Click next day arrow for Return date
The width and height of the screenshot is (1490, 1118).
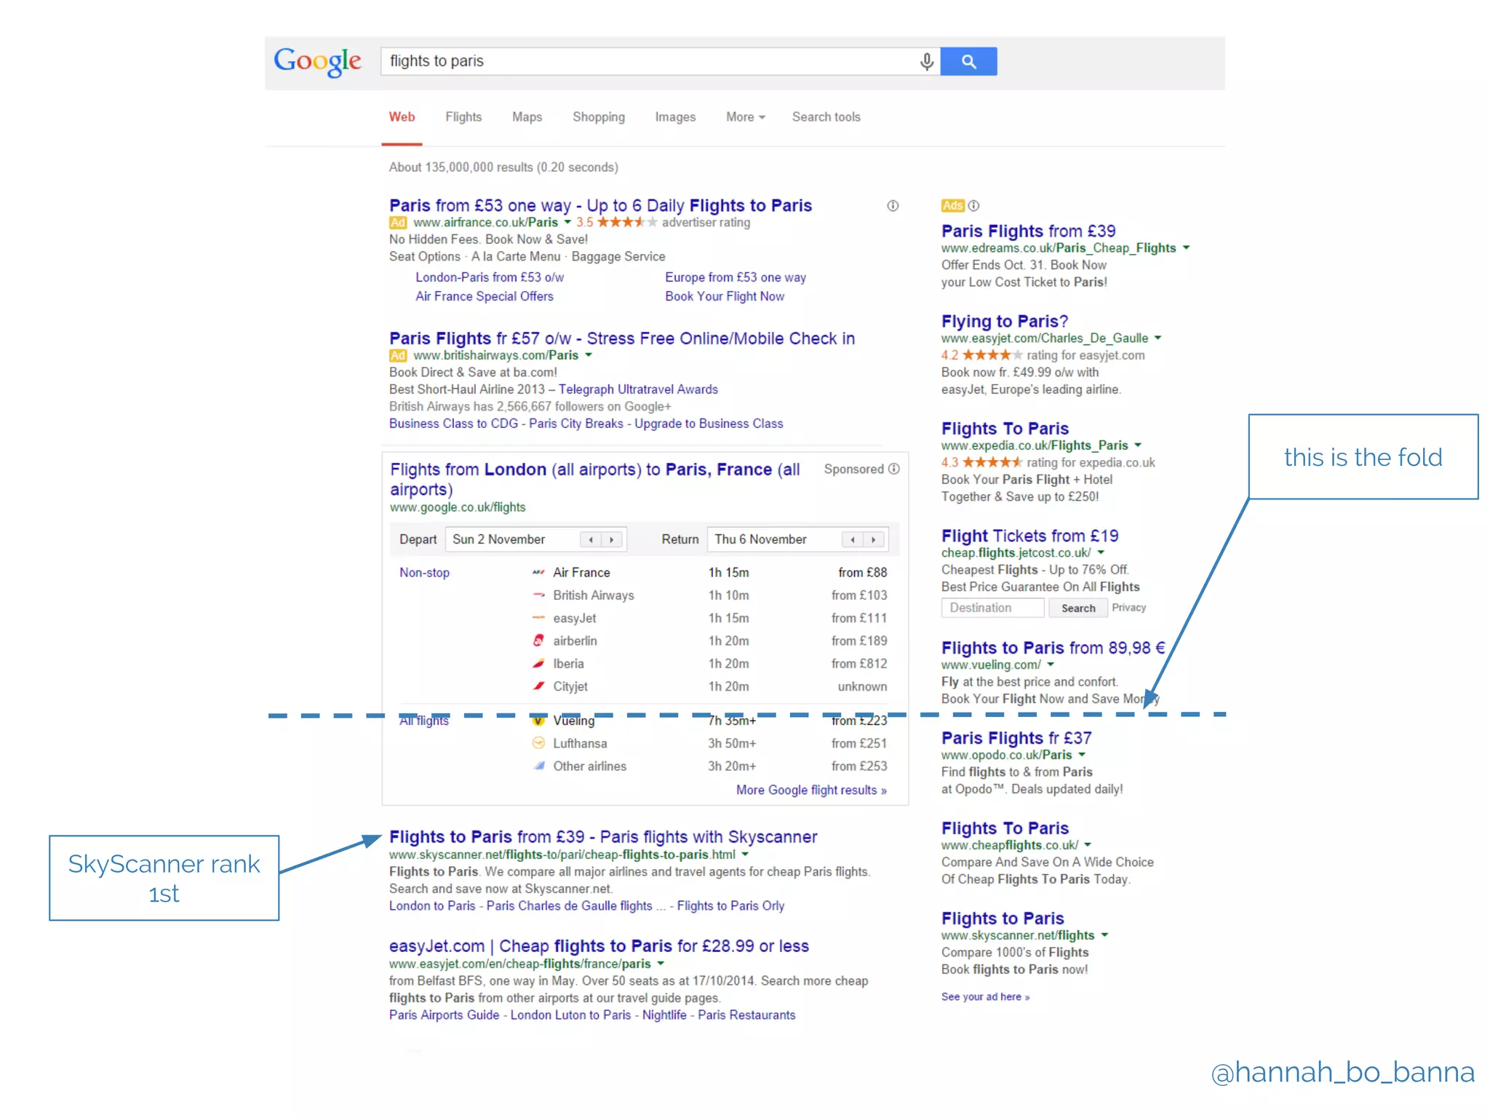[x=874, y=539]
